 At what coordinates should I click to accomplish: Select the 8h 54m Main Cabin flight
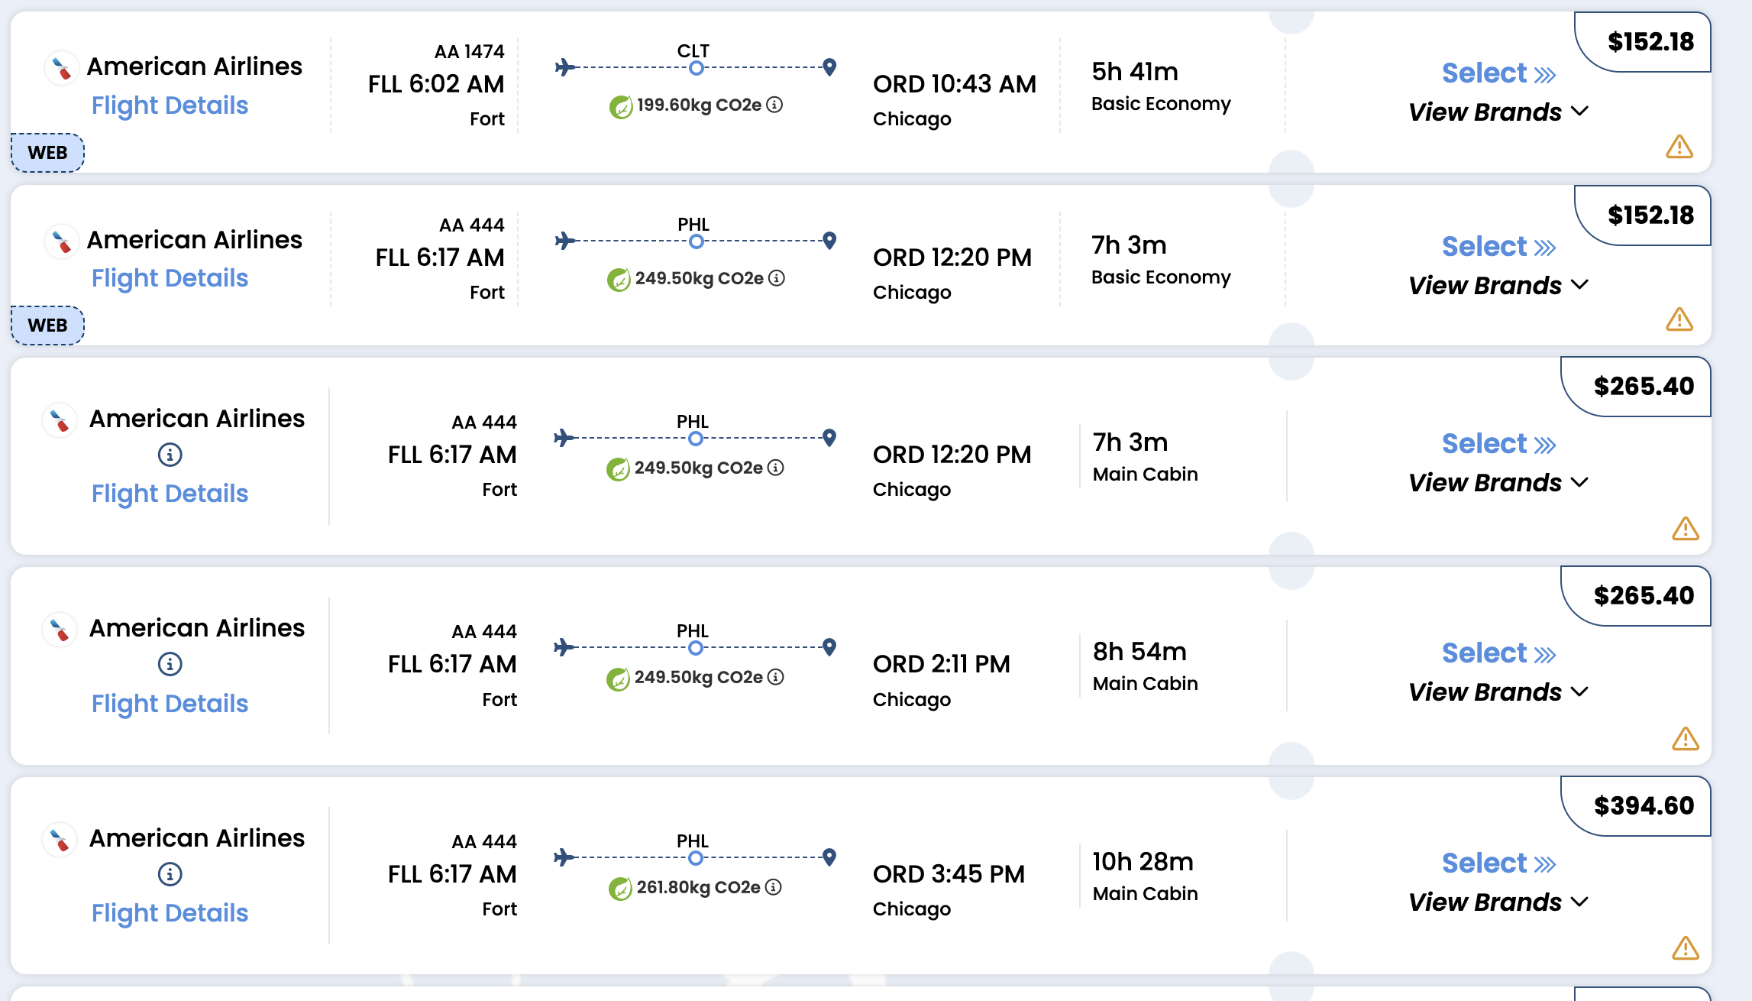click(x=1498, y=653)
